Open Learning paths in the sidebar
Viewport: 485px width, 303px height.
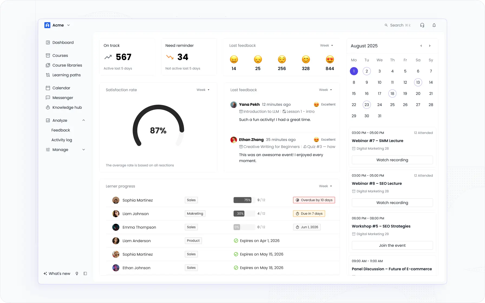[66, 75]
